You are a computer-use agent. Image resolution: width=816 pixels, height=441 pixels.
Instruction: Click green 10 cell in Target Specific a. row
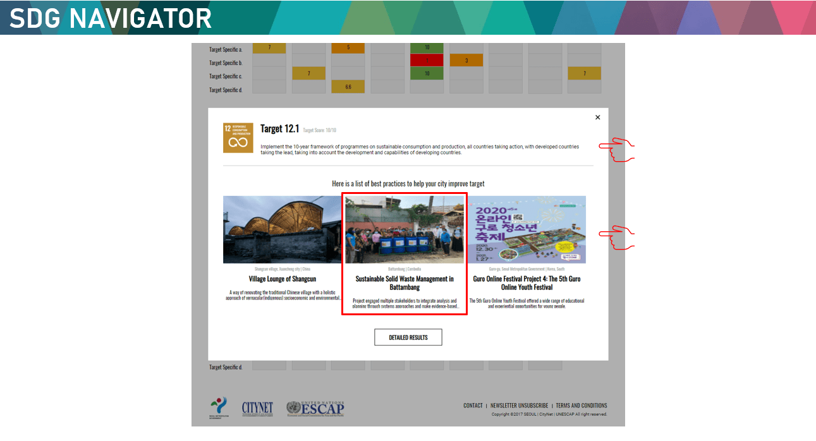(x=427, y=47)
